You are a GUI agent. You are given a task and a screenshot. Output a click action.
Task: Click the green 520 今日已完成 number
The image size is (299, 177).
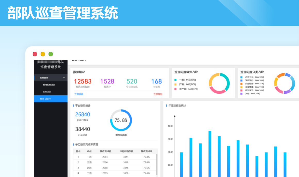132,81
